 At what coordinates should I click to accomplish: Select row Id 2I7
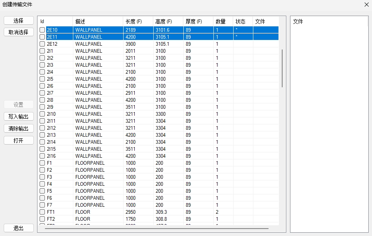(x=50, y=93)
